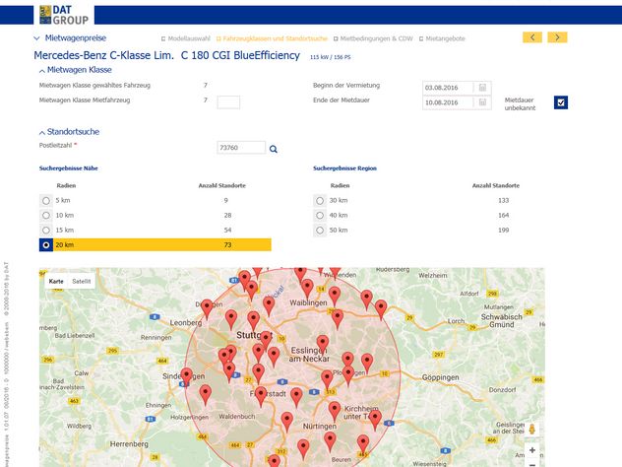
Task: Click the Göppingen label on the map
Action: coord(440,377)
